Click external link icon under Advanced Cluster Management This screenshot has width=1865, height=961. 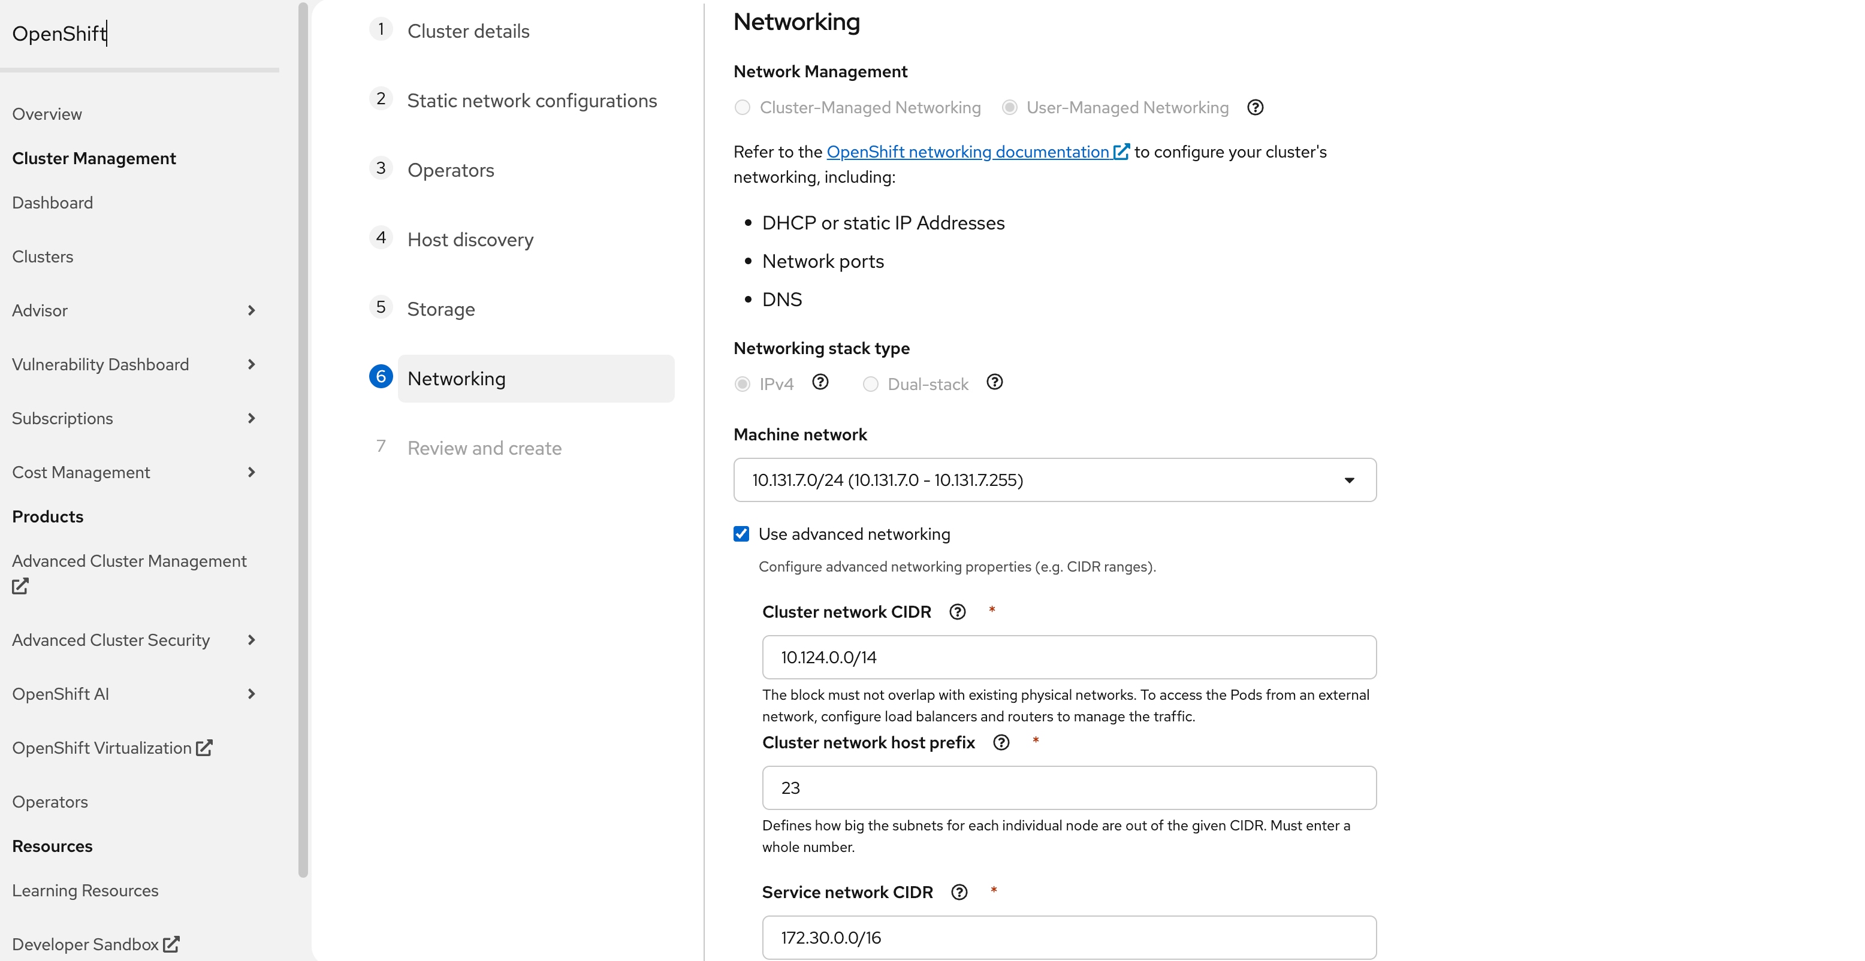point(20,586)
